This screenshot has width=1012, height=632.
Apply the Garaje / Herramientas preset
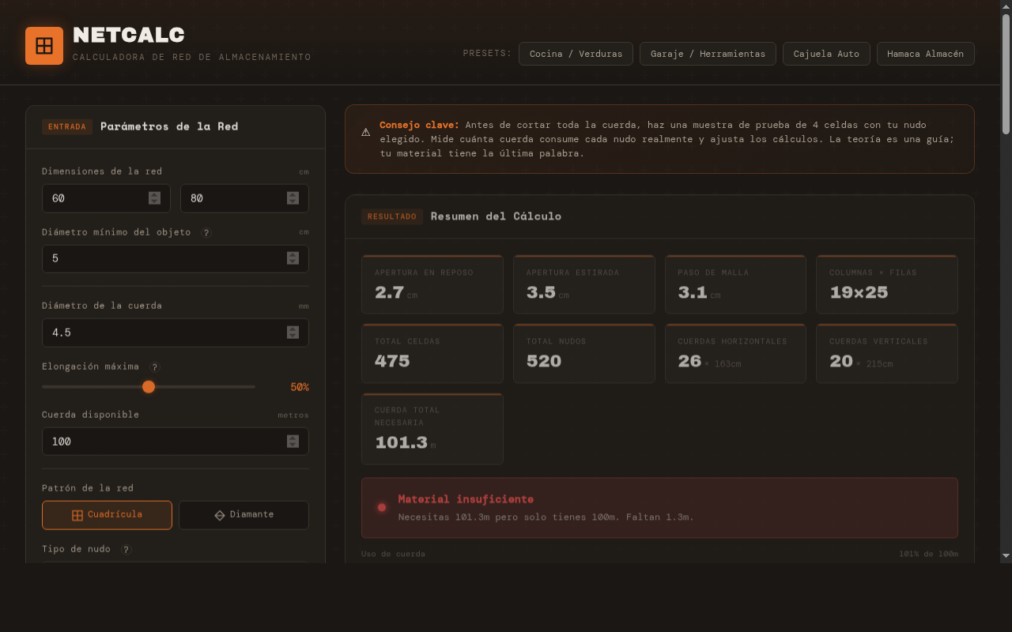pyautogui.click(x=708, y=54)
